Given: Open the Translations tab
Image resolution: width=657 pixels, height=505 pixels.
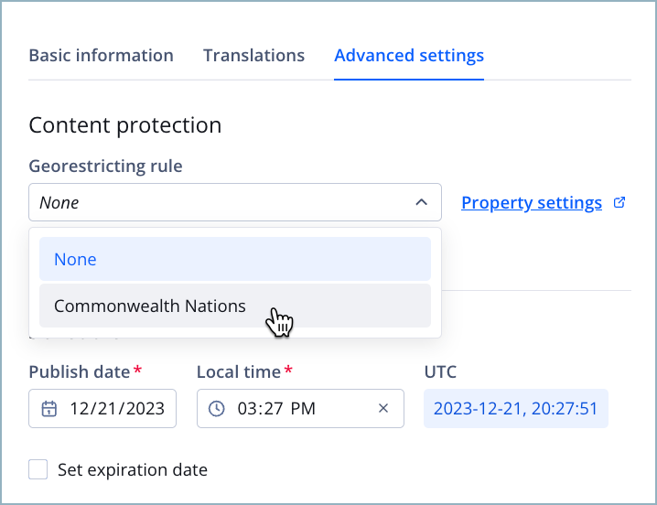Looking at the screenshot, I should [x=253, y=55].
